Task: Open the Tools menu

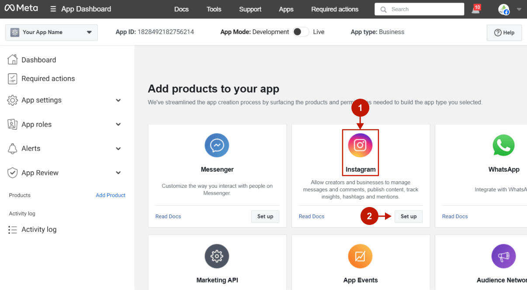Action: tap(214, 9)
